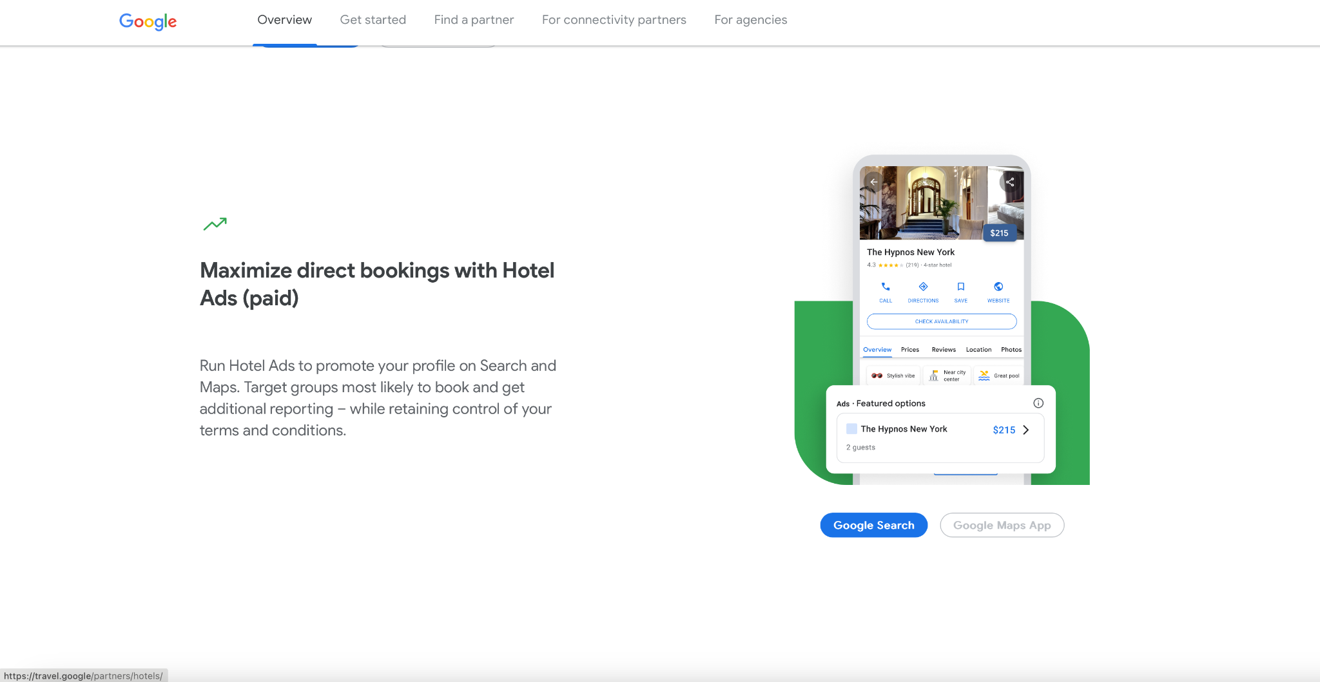Click the Google logo
The width and height of the screenshot is (1320, 682).
[x=148, y=21]
